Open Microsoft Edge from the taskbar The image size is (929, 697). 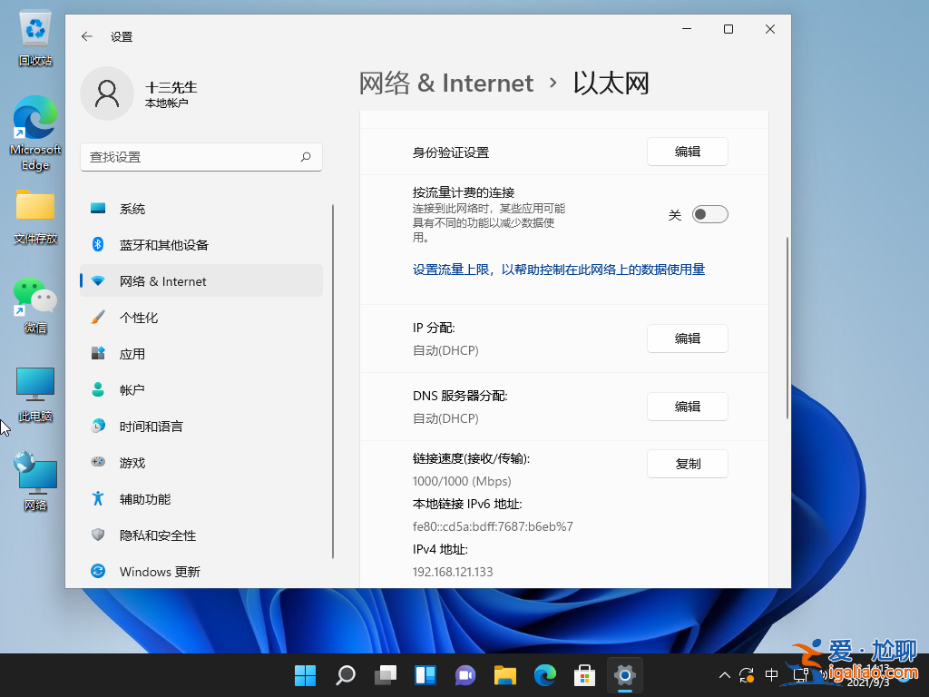(x=544, y=675)
